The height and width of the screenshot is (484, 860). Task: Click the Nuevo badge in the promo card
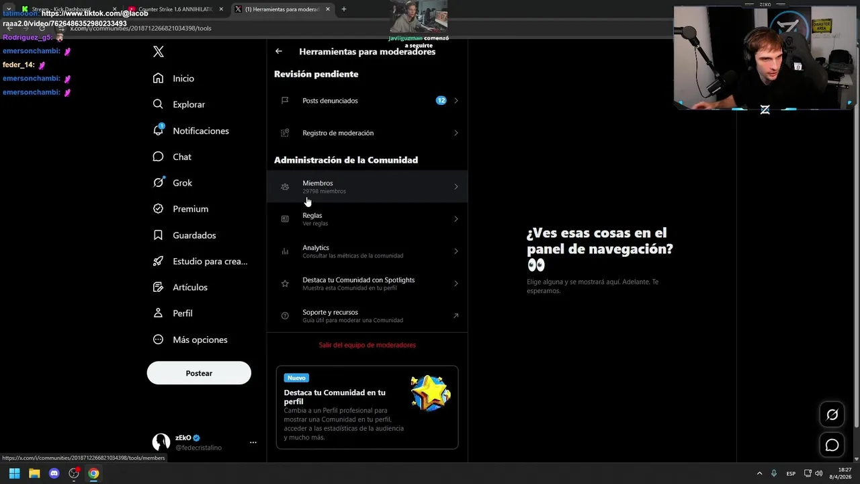(296, 378)
